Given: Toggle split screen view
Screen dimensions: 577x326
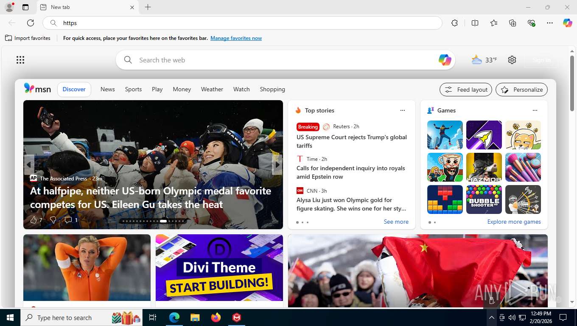Looking at the screenshot, I should pos(475,23).
